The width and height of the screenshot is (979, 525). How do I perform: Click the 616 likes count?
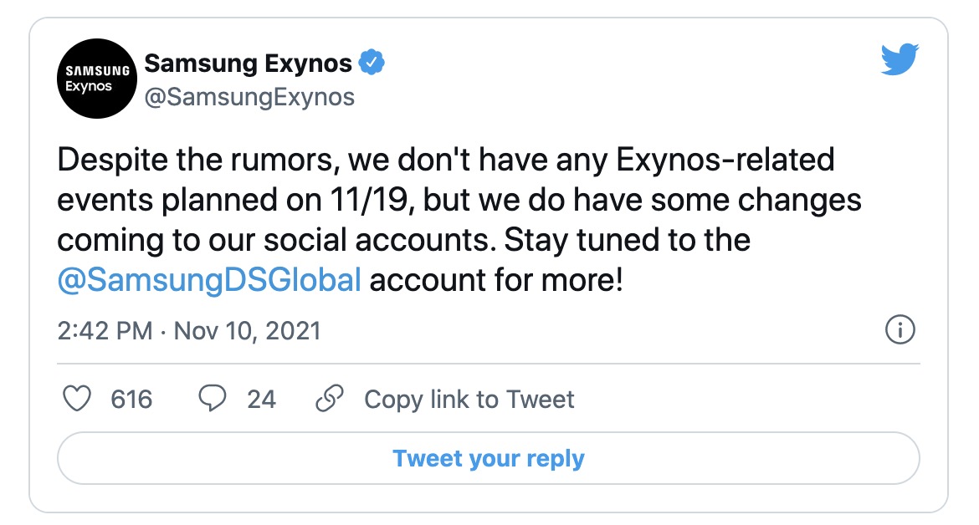click(x=131, y=399)
